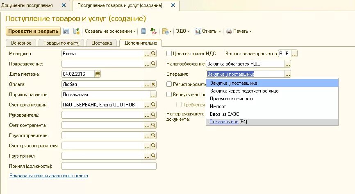Image resolution: width=355 pixels, height=194 pixels.
Task: Expand Создать на основании menu
Action: pos(110,31)
